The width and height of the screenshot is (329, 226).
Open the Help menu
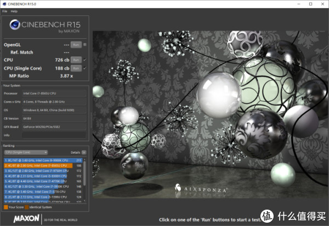pos(14,11)
